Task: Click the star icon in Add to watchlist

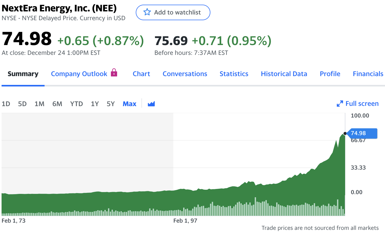Action: tap(147, 12)
